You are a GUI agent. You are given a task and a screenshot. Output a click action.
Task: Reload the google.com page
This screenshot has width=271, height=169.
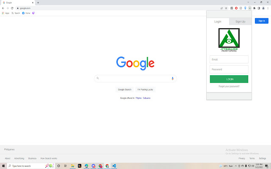pyautogui.click(x=12, y=8)
